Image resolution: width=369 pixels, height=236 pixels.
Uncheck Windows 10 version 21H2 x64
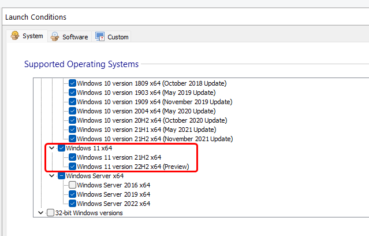[x=72, y=139]
